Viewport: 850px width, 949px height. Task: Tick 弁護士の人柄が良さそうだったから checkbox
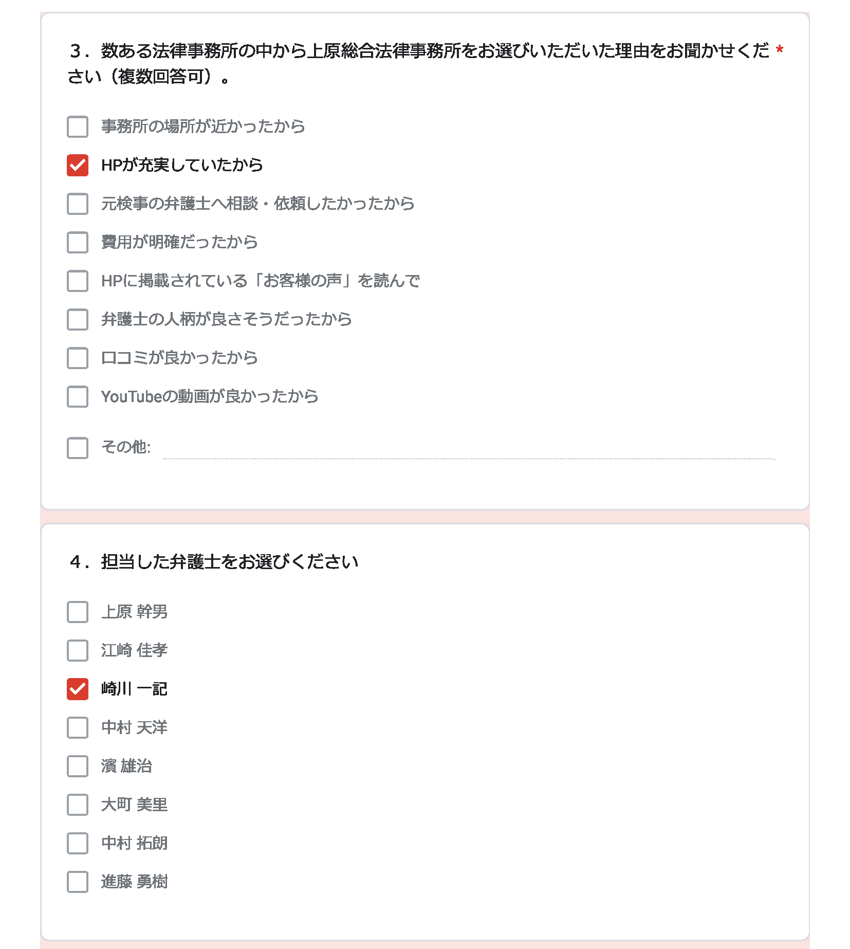tap(78, 319)
